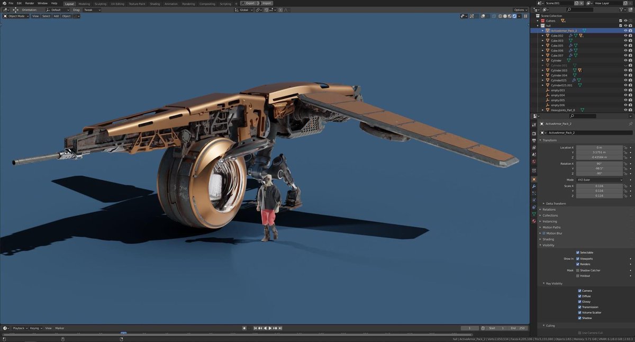Screen dimensions: 635x342
Task: Toggle the snapping magnet in the viewport header
Action: pyautogui.click(x=266, y=10)
